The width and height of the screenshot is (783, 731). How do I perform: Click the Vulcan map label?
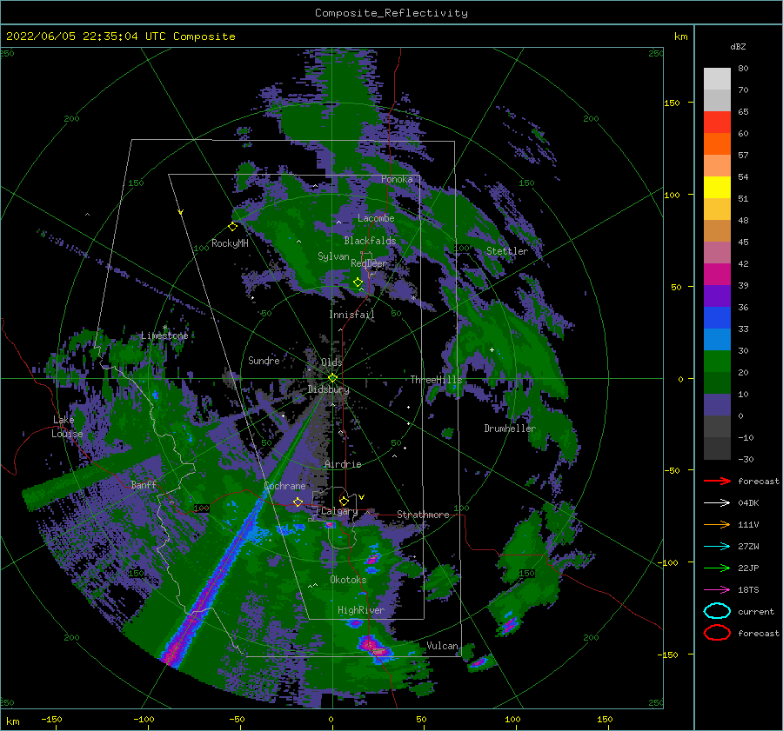(x=443, y=646)
